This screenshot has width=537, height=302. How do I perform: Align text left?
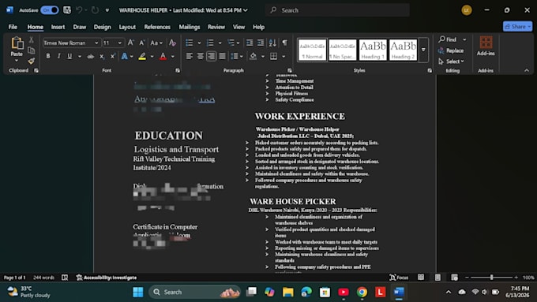(x=189, y=56)
